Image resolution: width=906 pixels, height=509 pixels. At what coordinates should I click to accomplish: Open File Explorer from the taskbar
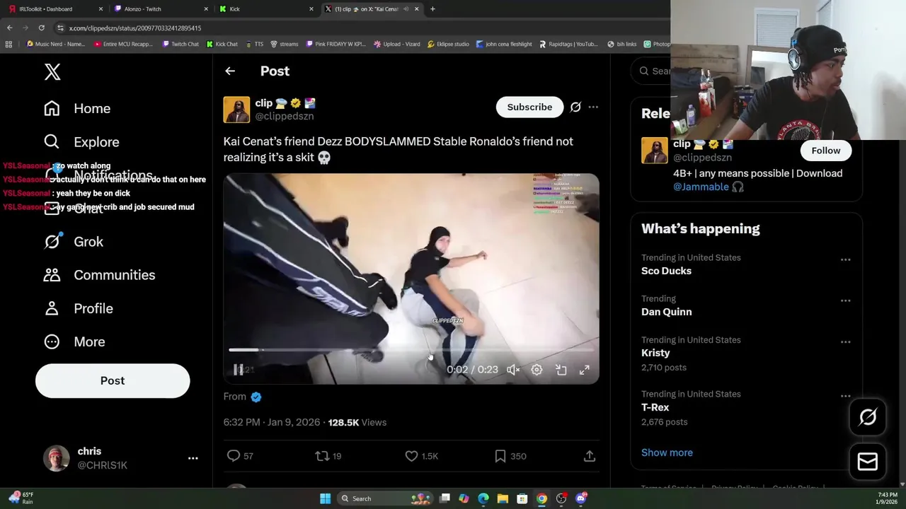[503, 498]
